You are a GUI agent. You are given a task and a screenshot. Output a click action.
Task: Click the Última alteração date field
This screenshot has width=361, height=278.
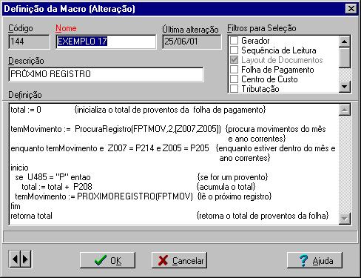pyautogui.click(x=192, y=42)
